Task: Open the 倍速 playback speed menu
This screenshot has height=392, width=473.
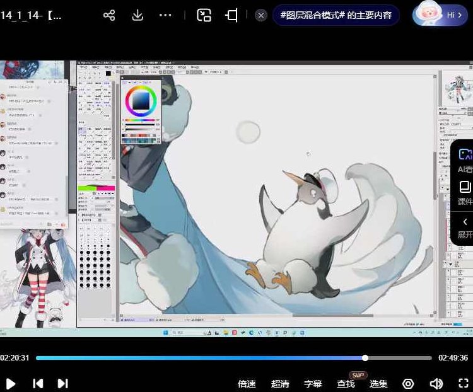Action: pyautogui.click(x=247, y=383)
